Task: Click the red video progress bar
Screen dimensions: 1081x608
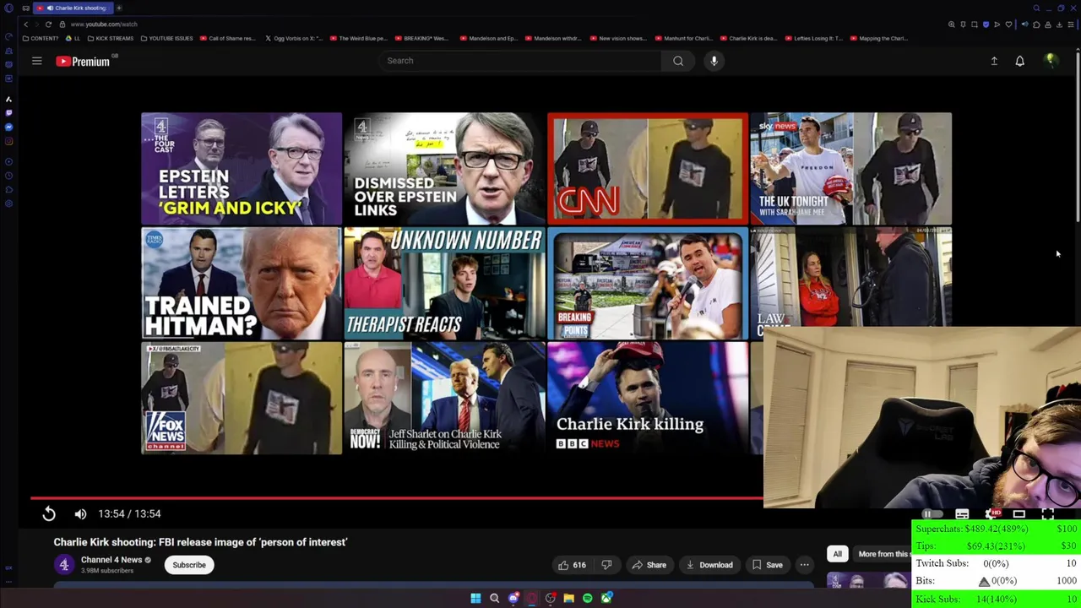Action: coord(397,498)
